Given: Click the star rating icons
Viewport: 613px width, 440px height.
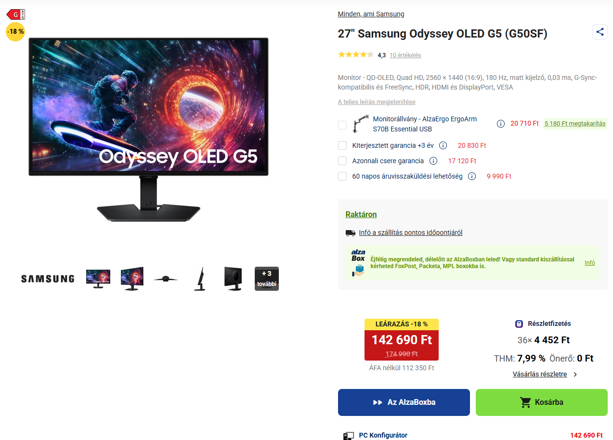Looking at the screenshot, I should (x=356, y=55).
